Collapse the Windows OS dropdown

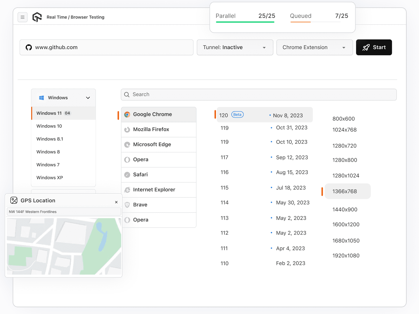pyautogui.click(x=88, y=98)
